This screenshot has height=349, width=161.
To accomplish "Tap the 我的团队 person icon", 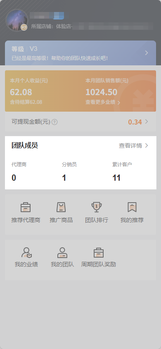I will tap(62, 253).
